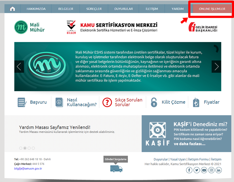Click 'PIN kodumu nasıl öğrenebilirim?' text
Image resolution: width=234 pixels, height=182 pixels.
pyautogui.click(x=197, y=139)
